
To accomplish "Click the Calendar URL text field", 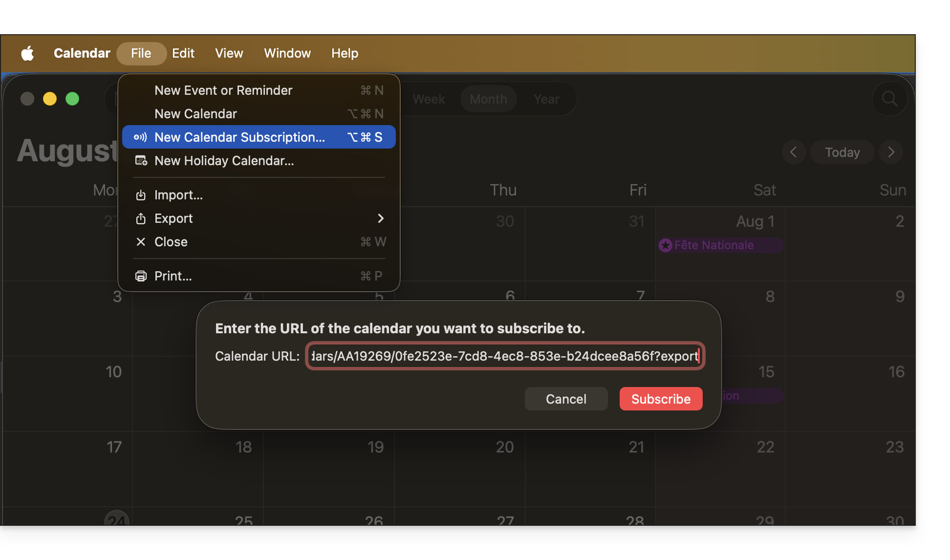I will point(505,356).
